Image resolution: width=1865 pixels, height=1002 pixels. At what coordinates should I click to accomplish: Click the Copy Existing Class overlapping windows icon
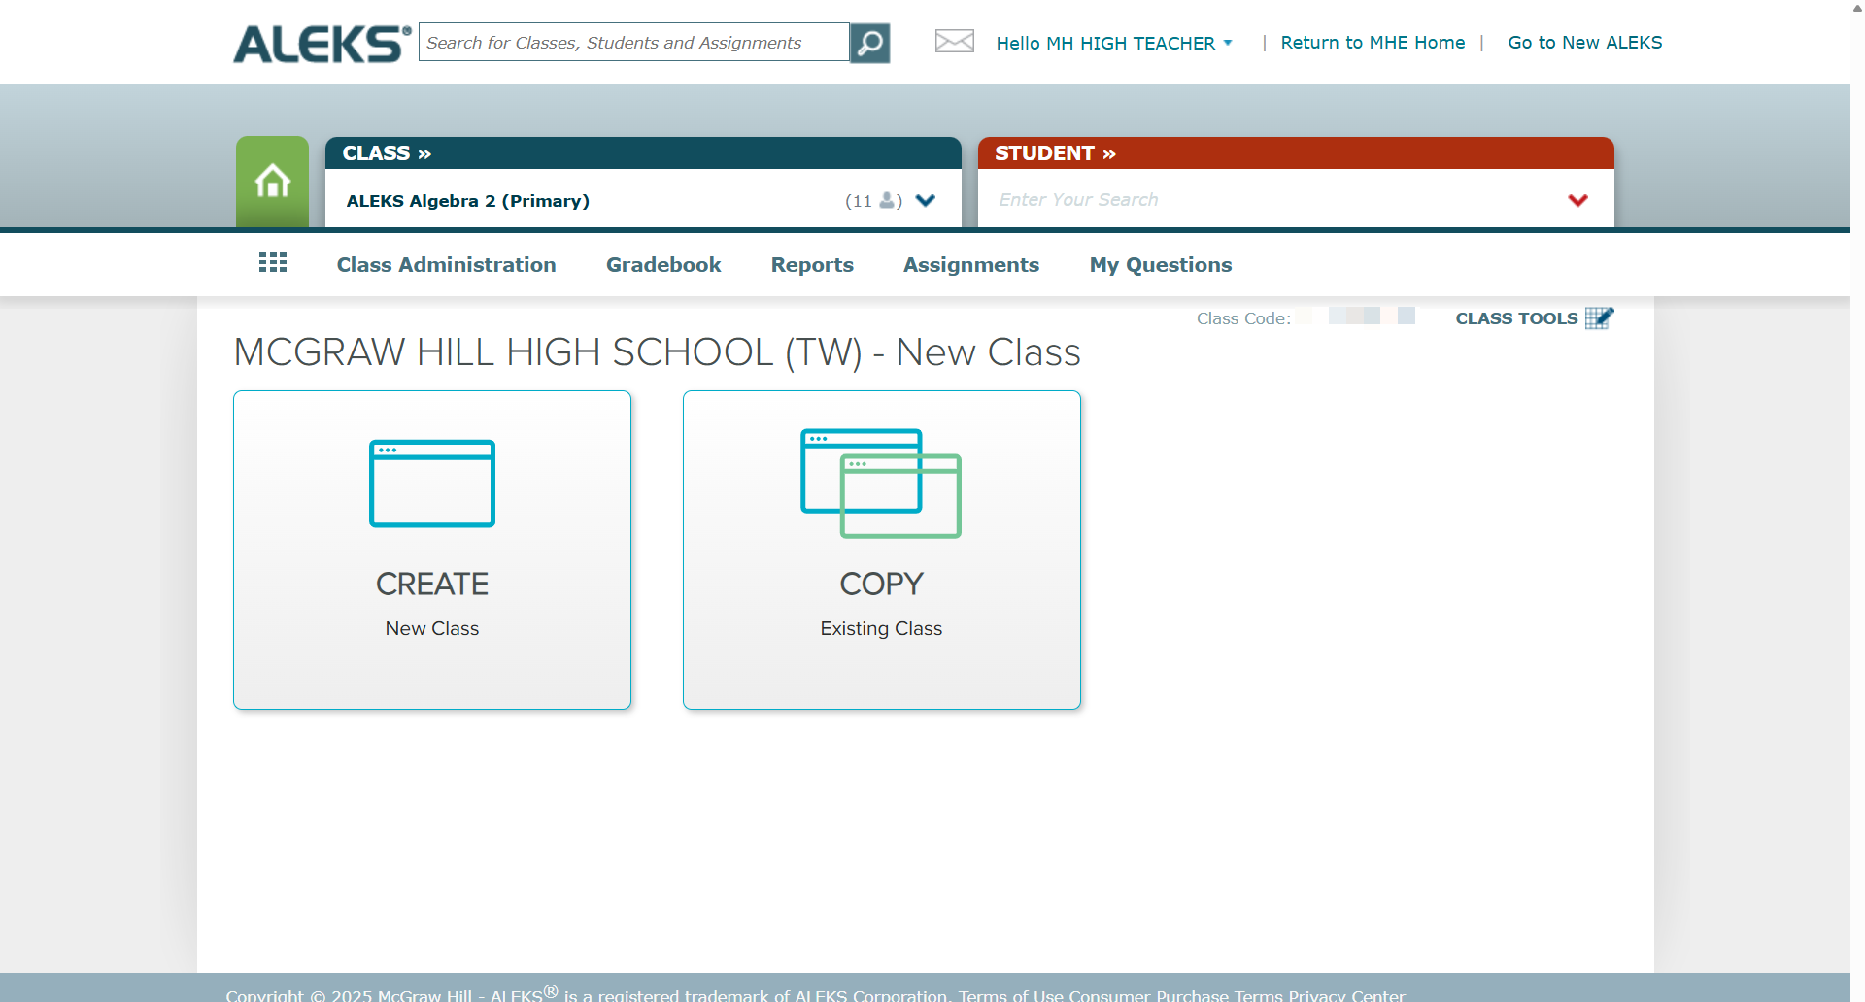(881, 483)
